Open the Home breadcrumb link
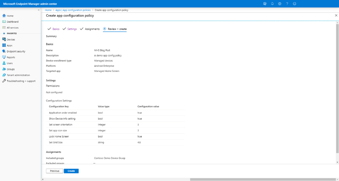The width and height of the screenshot is (339, 181). tap(48, 10)
